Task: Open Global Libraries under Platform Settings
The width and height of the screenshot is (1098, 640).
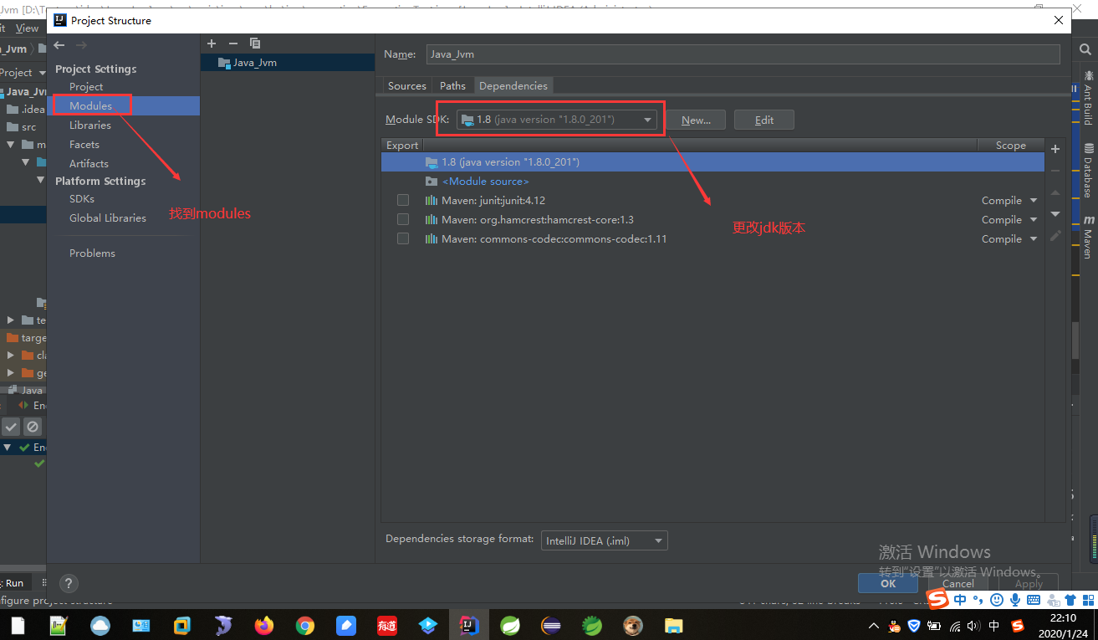Action: (x=108, y=218)
